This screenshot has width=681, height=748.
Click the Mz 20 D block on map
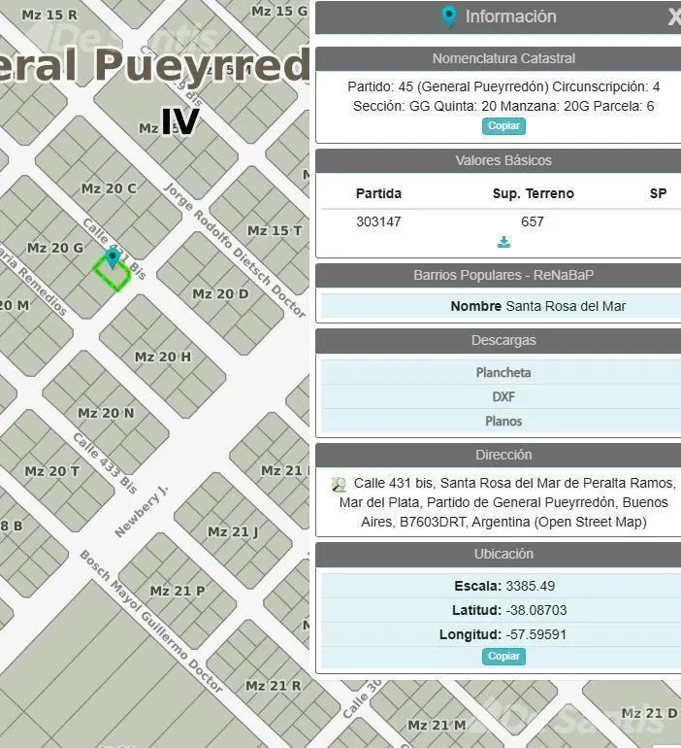pyautogui.click(x=220, y=293)
